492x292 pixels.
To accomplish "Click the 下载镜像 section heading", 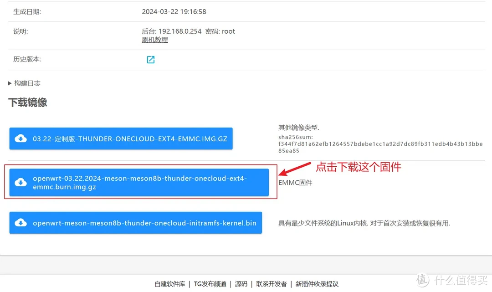I will click(28, 102).
